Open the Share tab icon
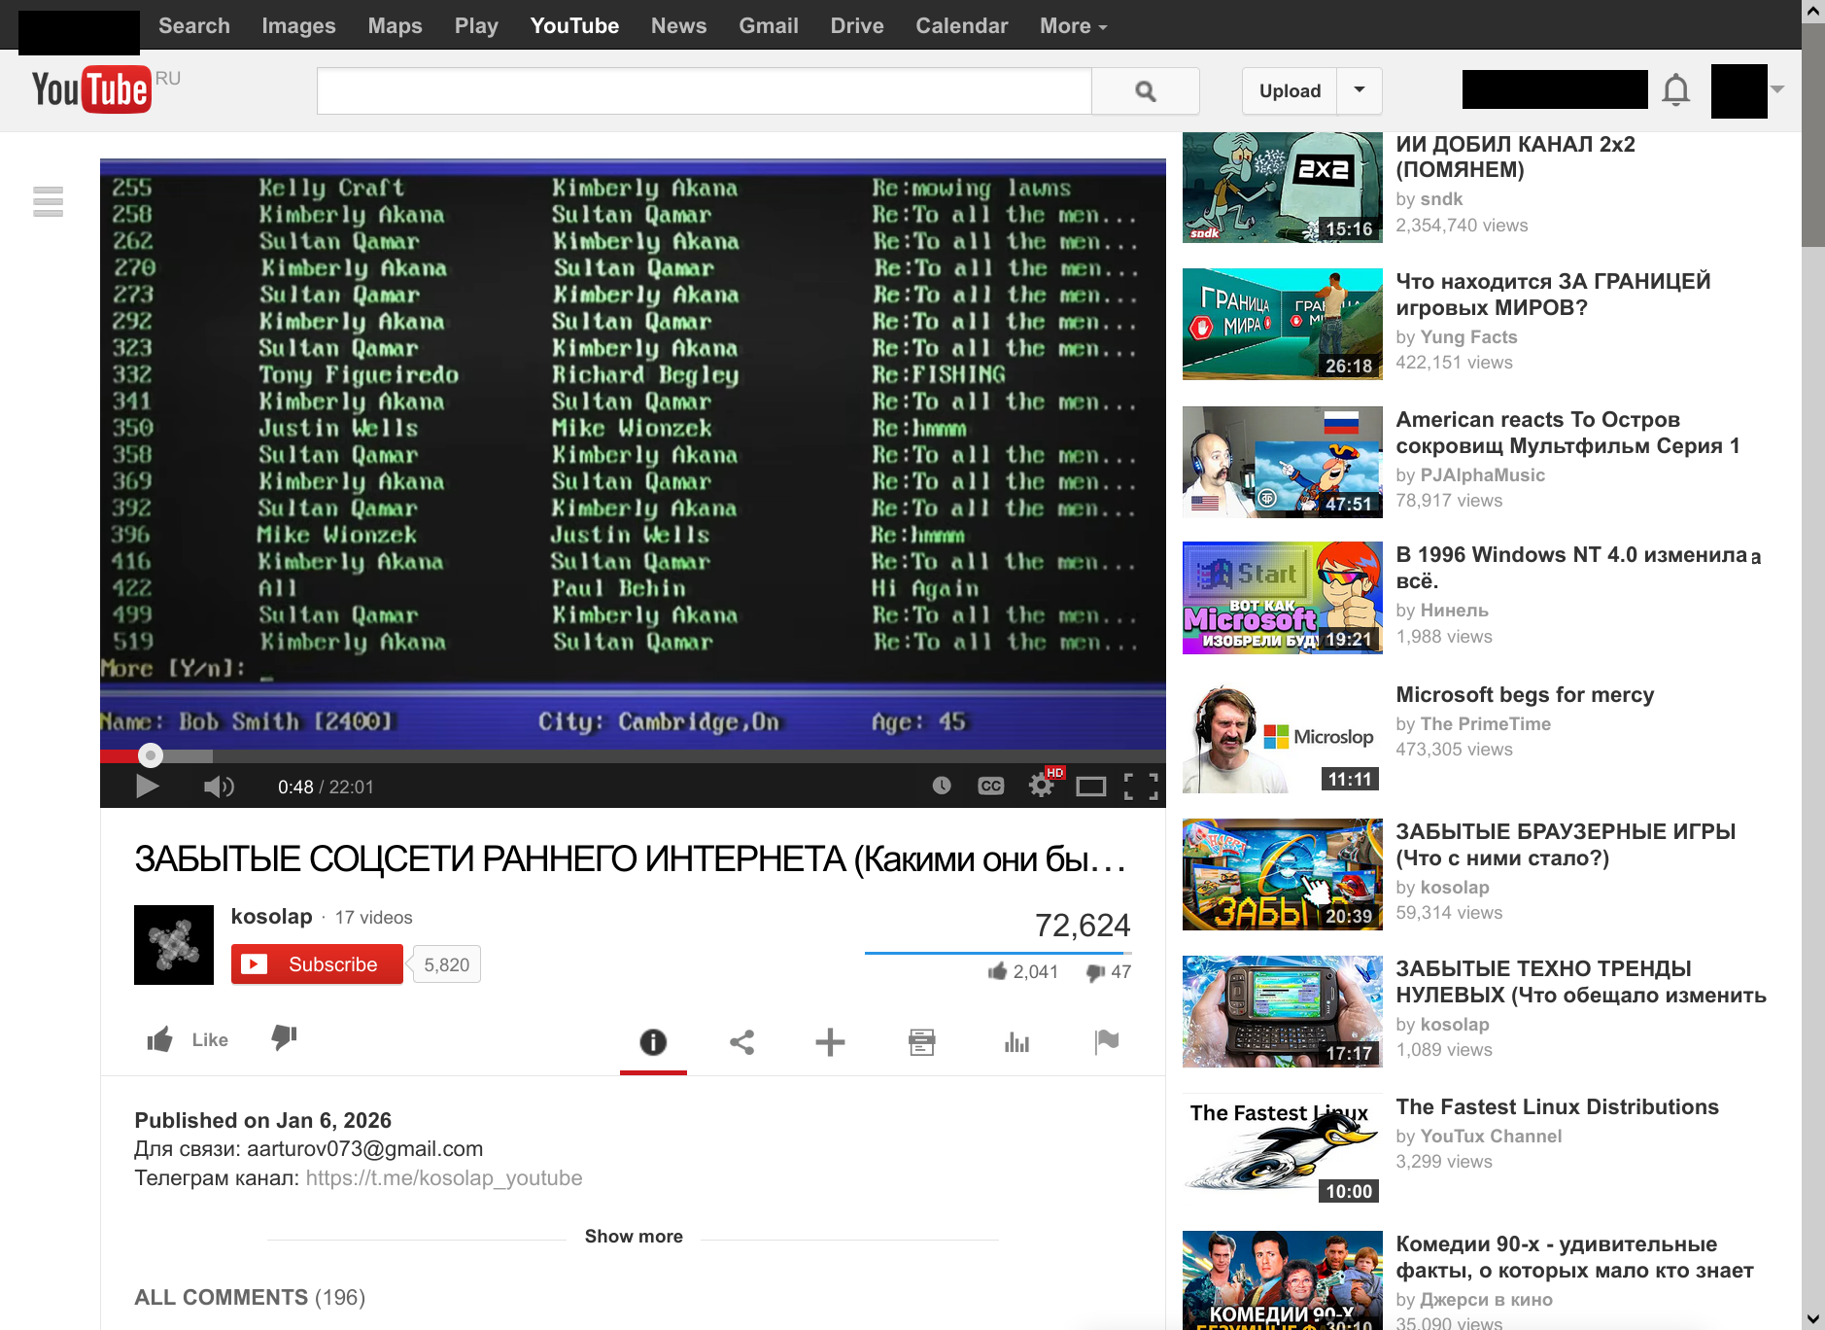The height and width of the screenshot is (1330, 1825). [741, 1042]
